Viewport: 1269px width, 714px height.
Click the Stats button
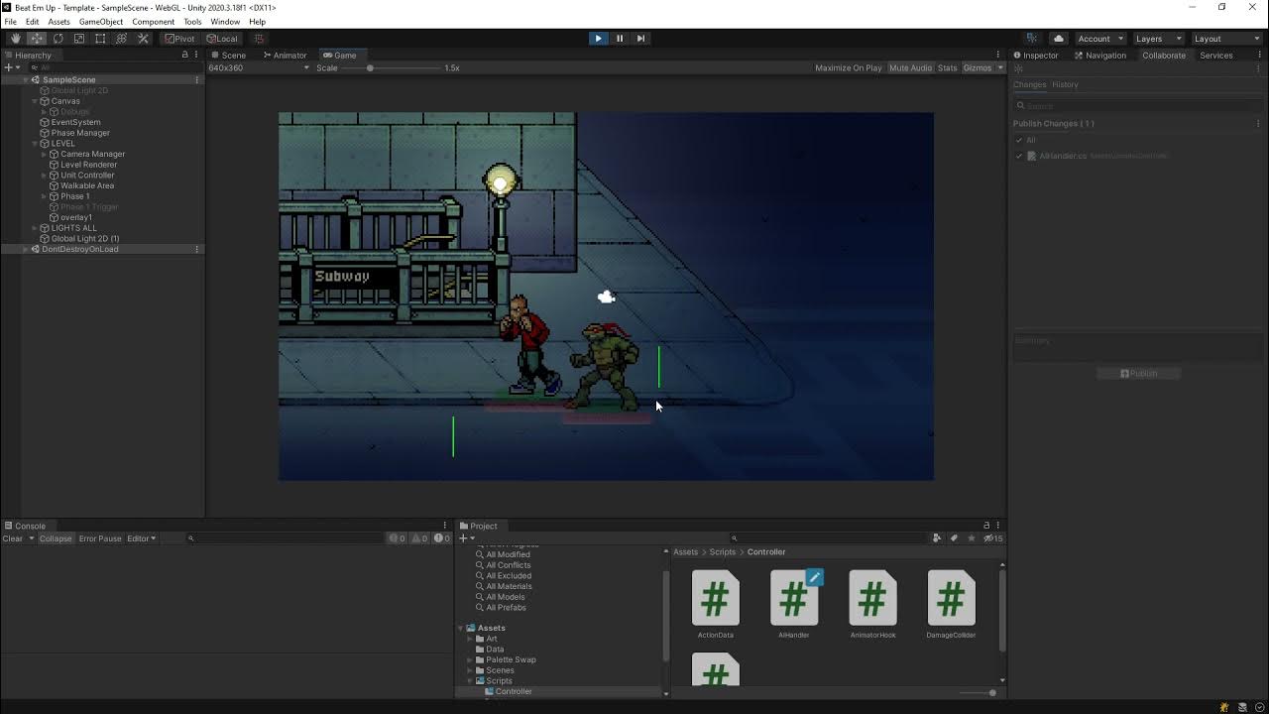click(x=947, y=68)
